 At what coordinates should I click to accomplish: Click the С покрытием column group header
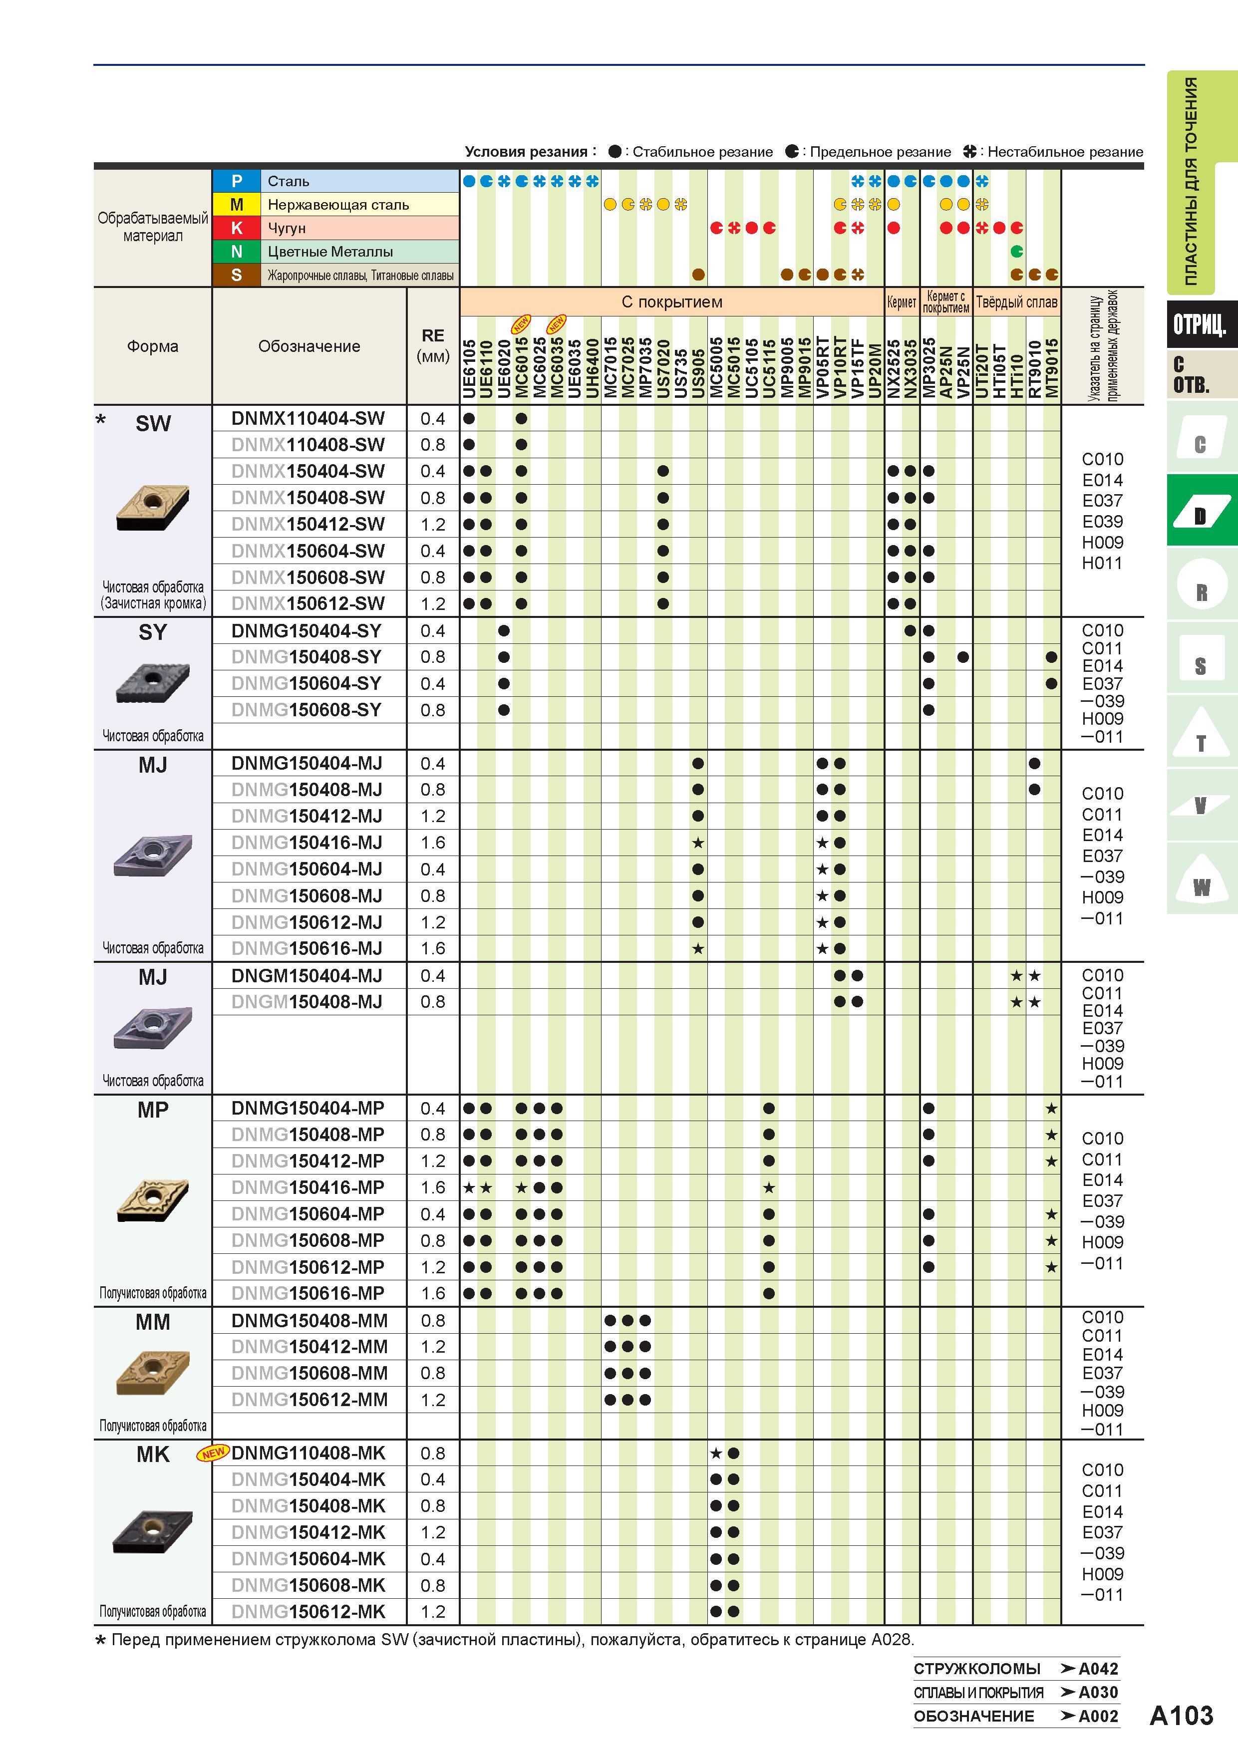(671, 302)
